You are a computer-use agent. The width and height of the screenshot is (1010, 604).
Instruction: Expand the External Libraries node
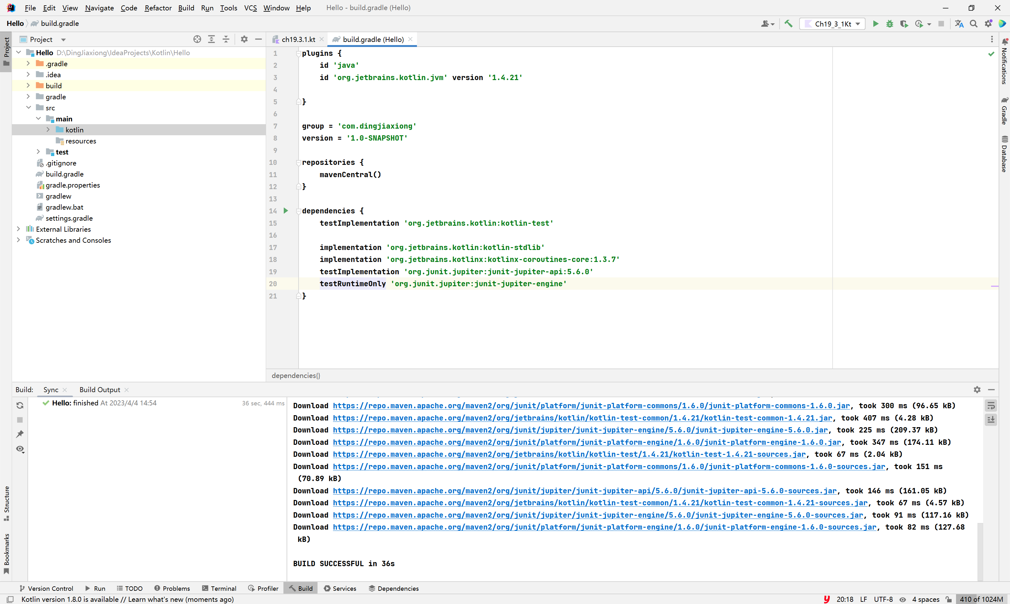point(18,229)
